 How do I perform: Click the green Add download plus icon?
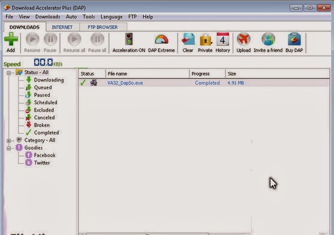point(11,39)
